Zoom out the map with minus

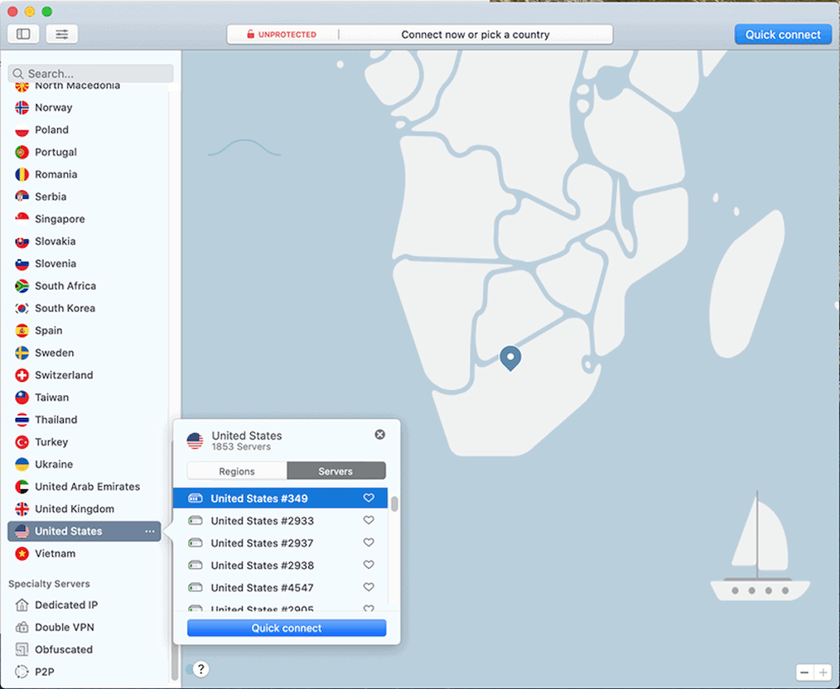tap(805, 672)
